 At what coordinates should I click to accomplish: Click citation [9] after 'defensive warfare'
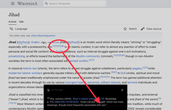[x=115, y=72]
